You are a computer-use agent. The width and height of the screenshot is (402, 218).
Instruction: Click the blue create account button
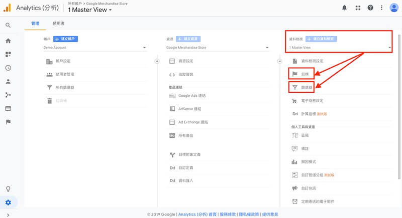65,39
